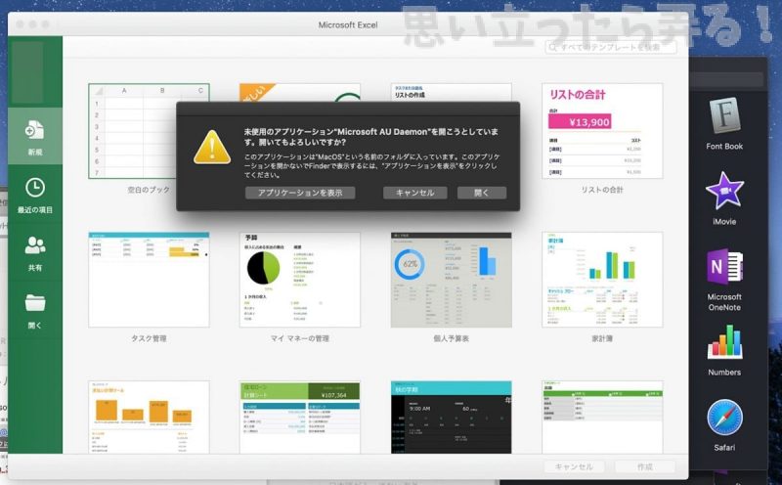Open the iMovie app icon
Image resolution: width=782 pixels, height=485 pixels.
(724, 191)
